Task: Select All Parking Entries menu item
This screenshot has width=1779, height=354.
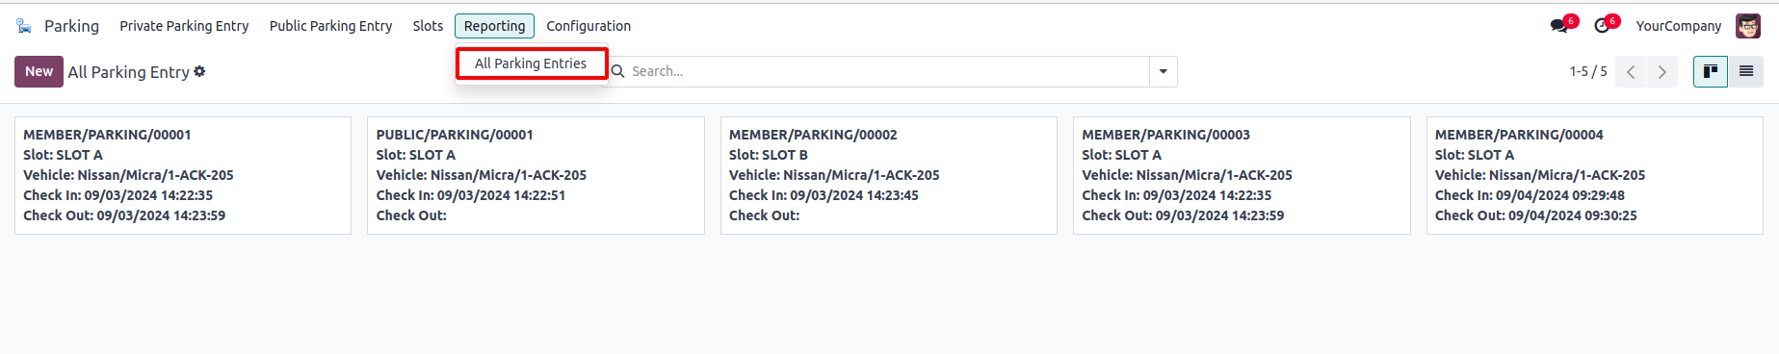Action: click(531, 63)
